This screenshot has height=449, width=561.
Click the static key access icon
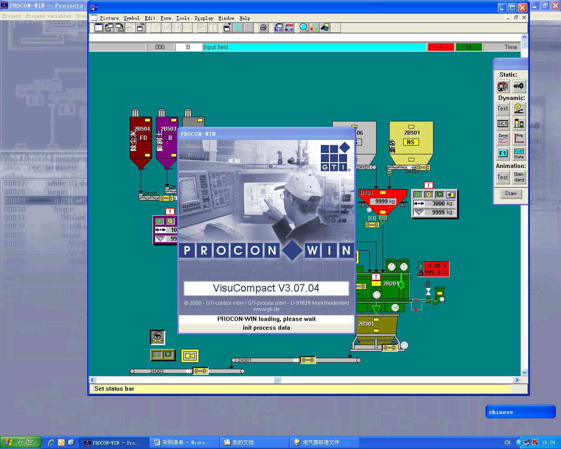tap(519, 86)
